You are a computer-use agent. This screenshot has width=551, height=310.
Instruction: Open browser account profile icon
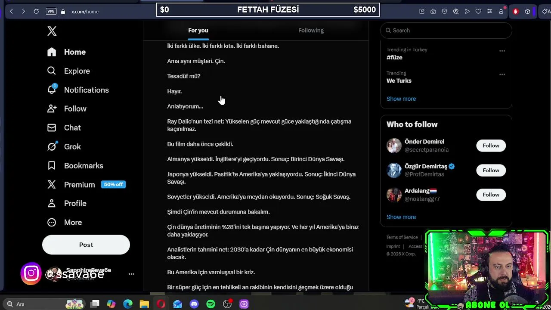[x=501, y=12]
